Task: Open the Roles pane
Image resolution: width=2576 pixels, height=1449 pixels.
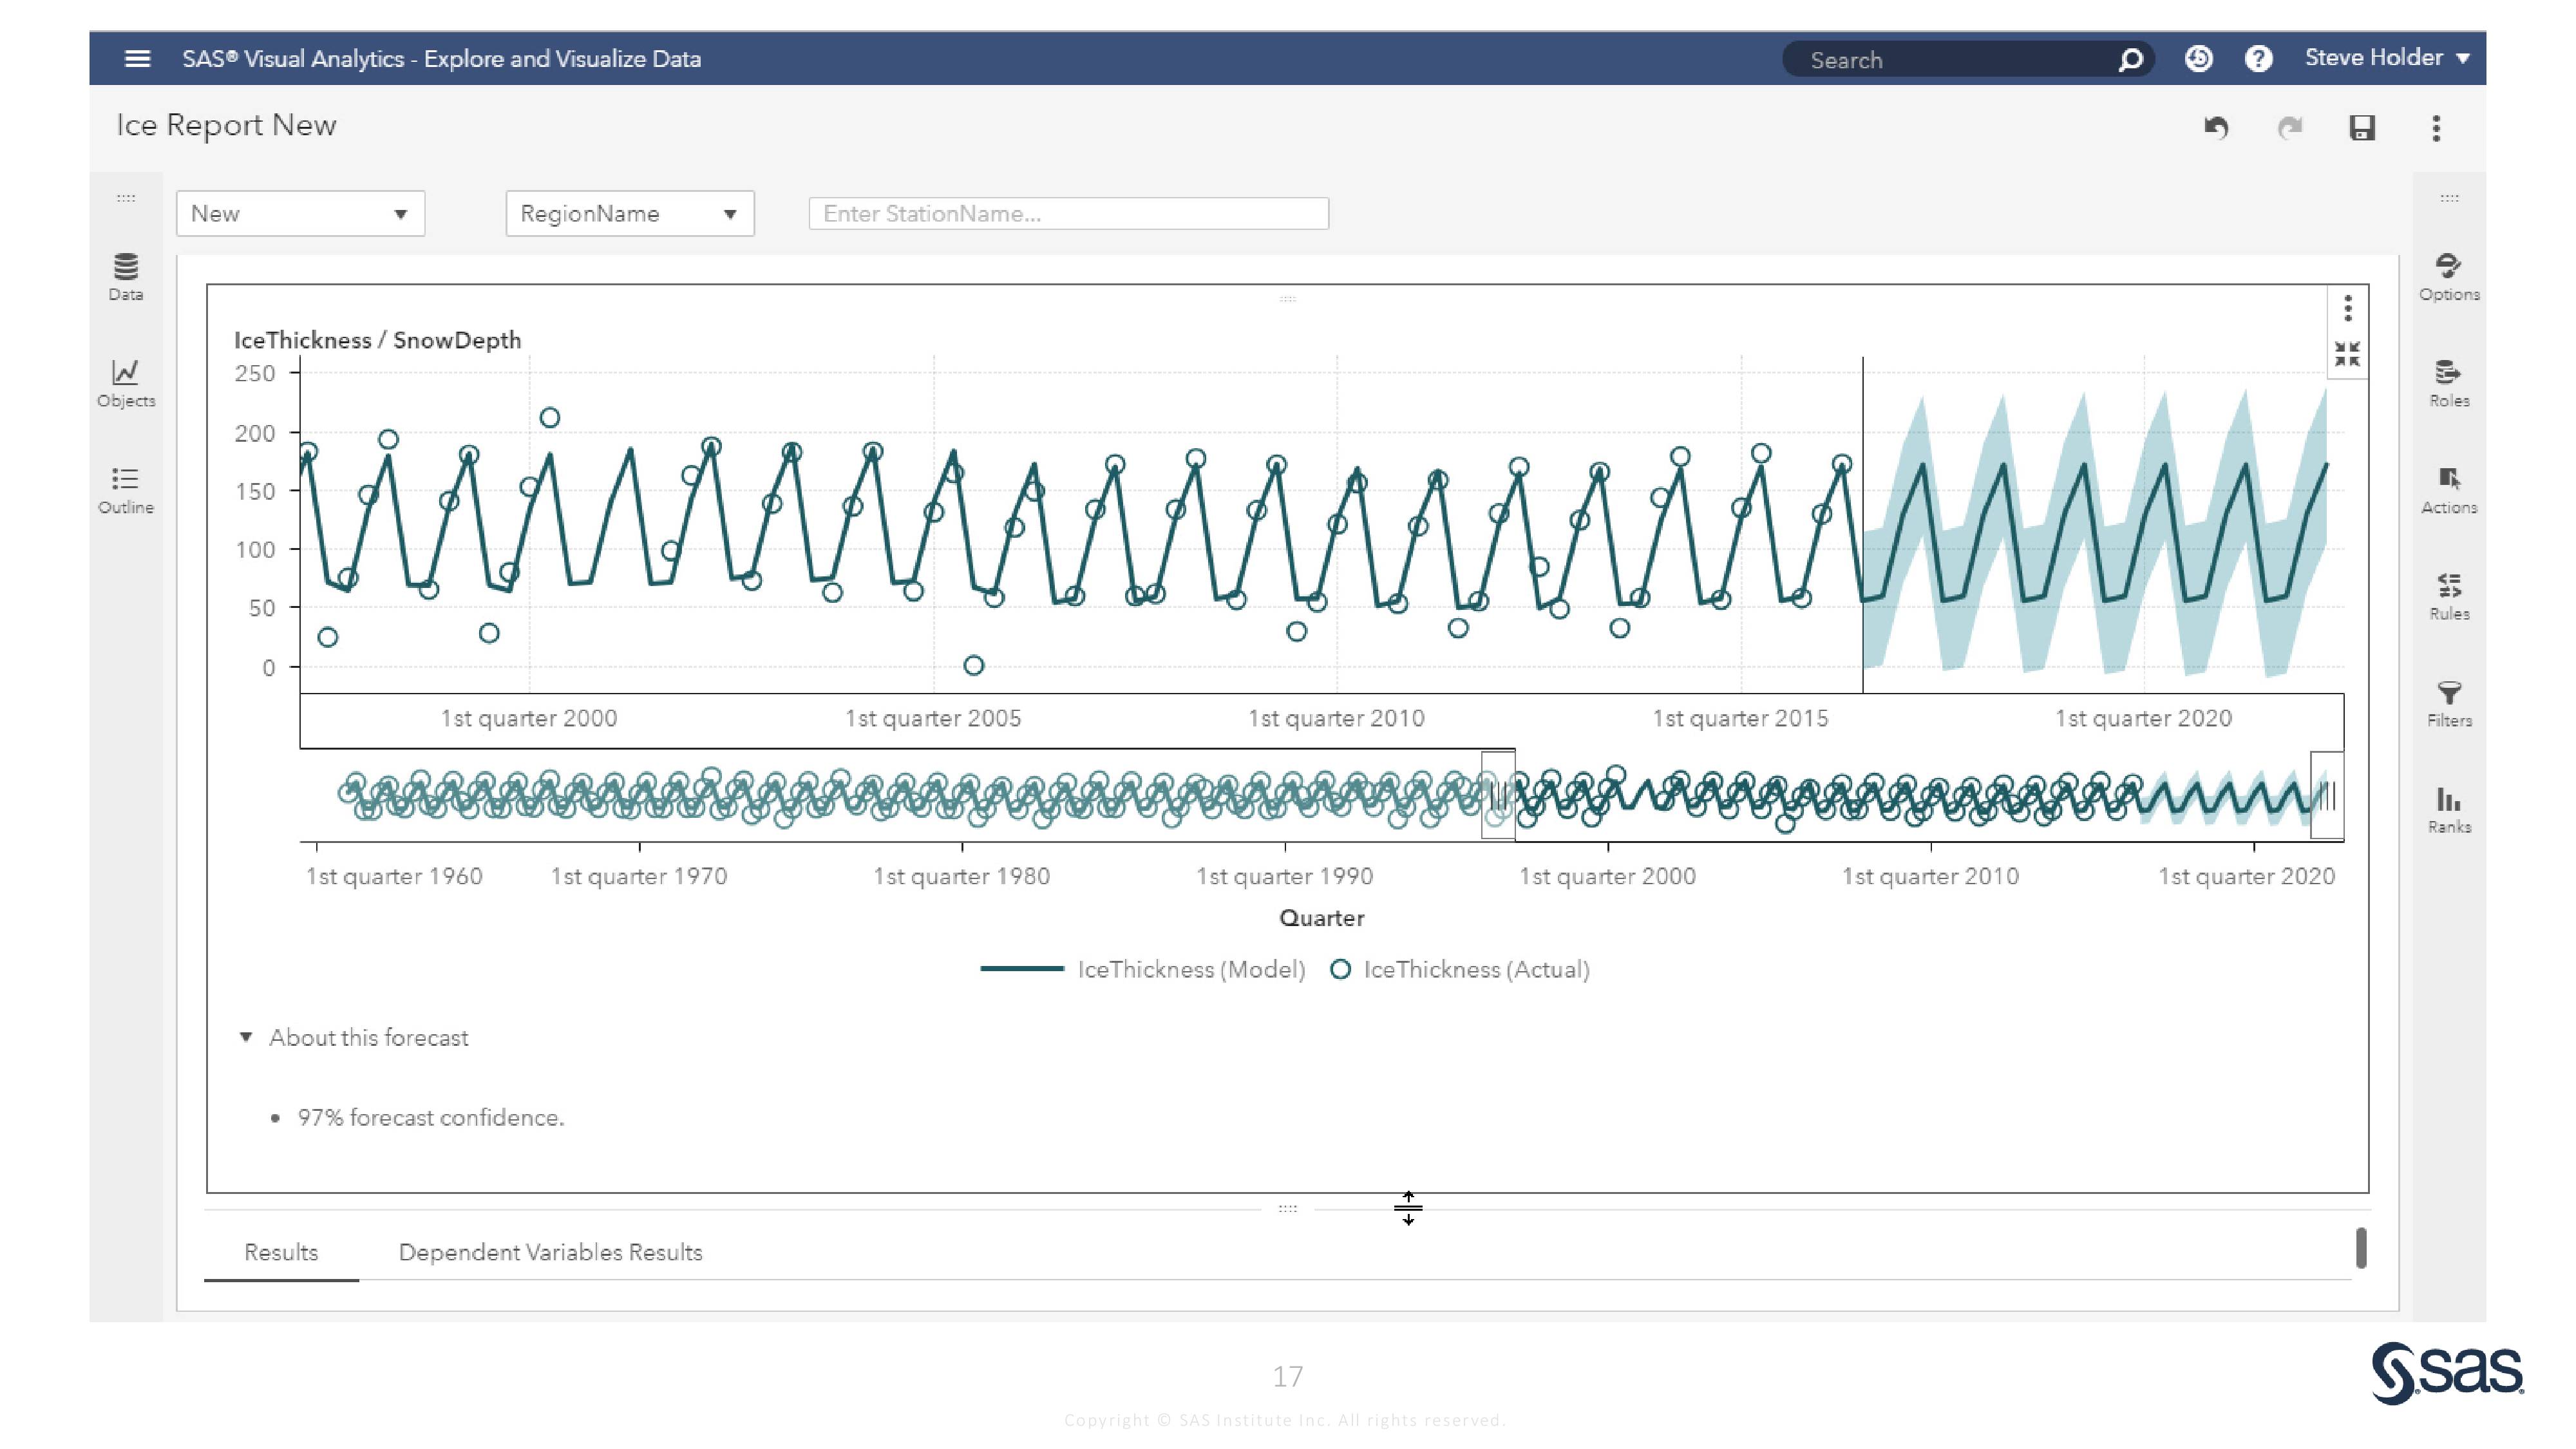Action: tap(2449, 384)
